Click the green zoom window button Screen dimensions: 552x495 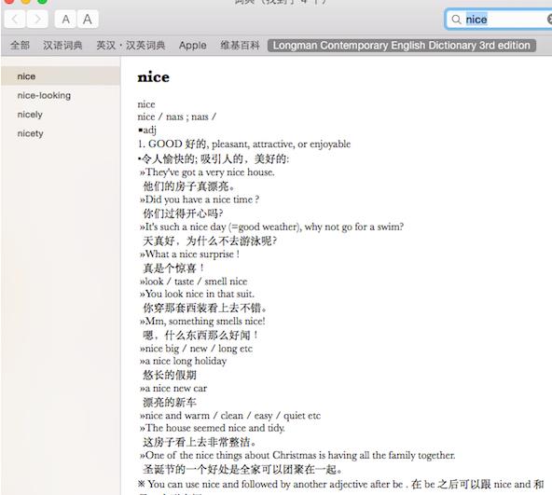tap(42, 2)
